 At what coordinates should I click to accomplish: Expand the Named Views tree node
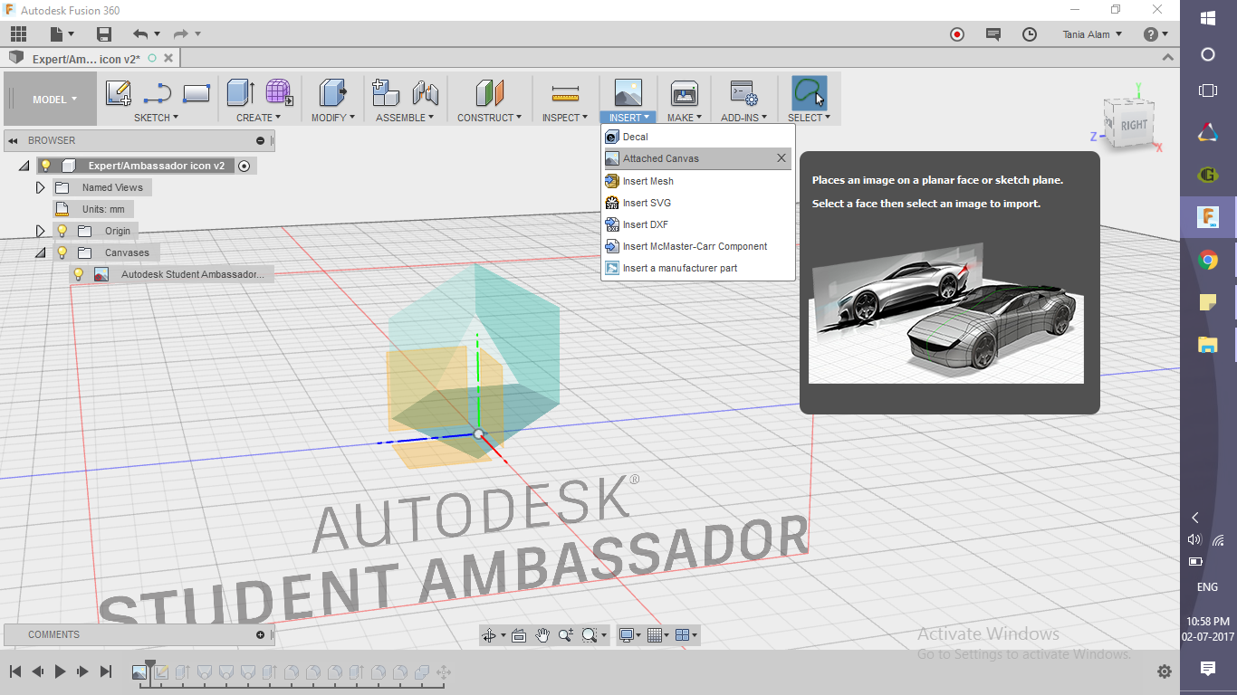coord(40,187)
